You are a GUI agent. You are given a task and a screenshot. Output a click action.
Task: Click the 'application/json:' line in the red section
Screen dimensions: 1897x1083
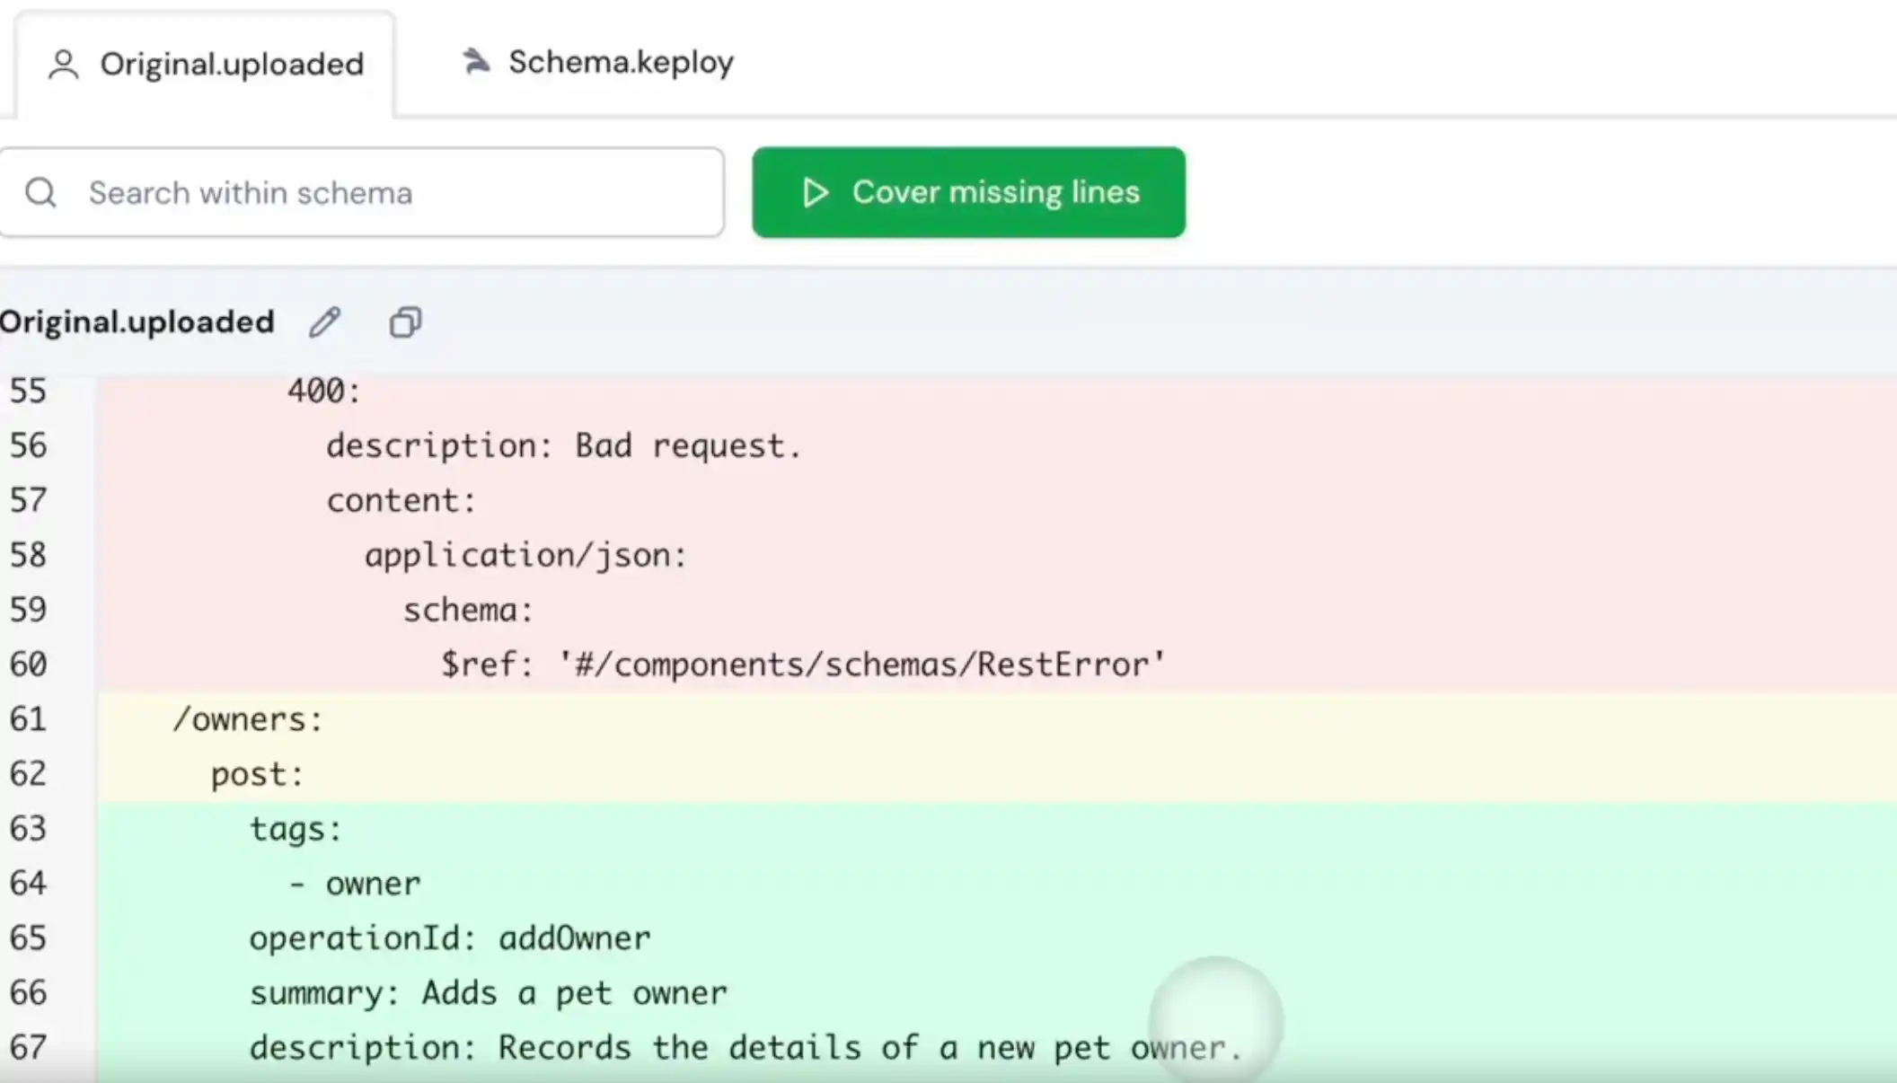[525, 554]
